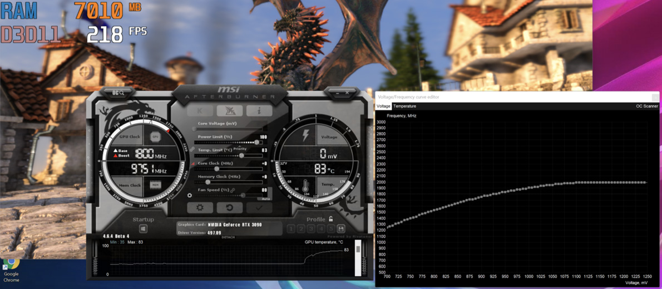
Task: Click the Kombustor 'K' button
Action: click(x=200, y=111)
